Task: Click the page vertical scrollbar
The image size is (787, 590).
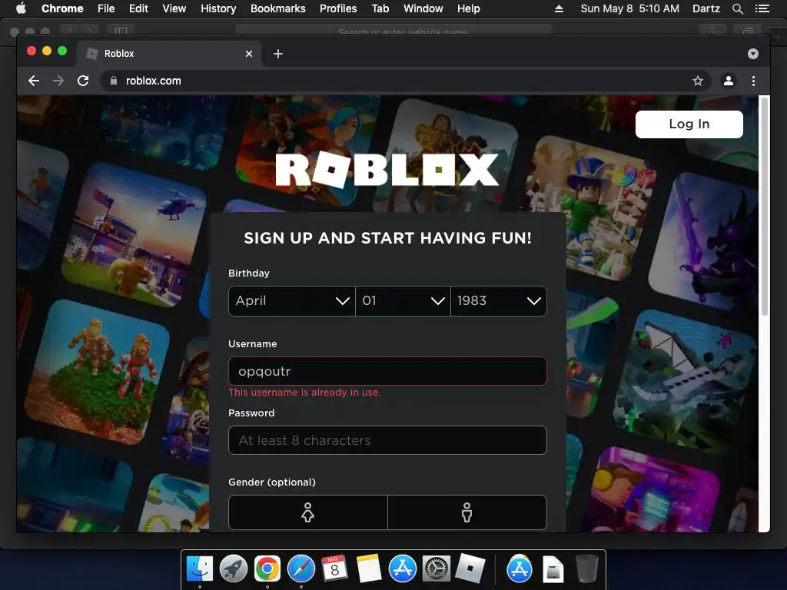Action: (765, 206)
